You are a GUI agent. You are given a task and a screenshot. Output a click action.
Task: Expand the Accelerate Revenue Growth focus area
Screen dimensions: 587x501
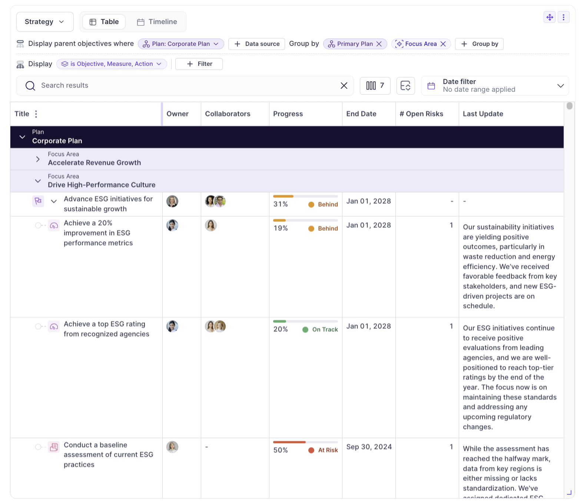pyautogui.click(x=38, y=159)
